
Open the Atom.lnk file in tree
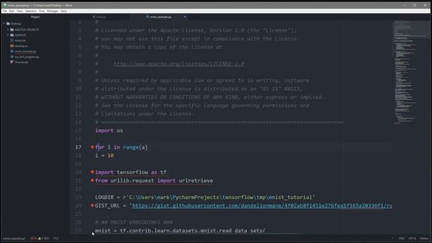20,40
